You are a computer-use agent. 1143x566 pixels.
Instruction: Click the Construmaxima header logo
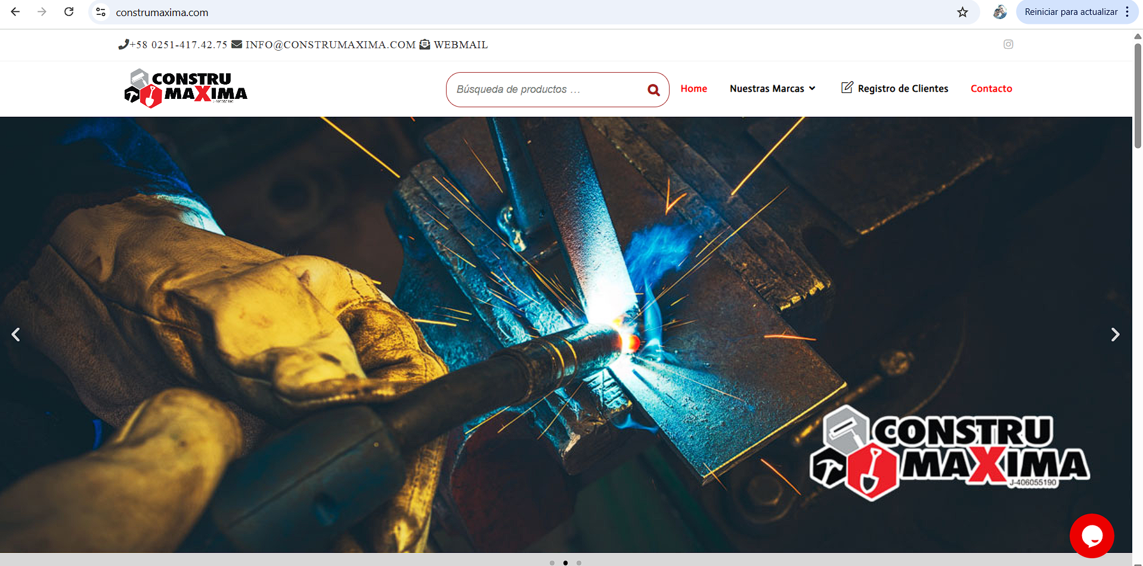[185, 88]
